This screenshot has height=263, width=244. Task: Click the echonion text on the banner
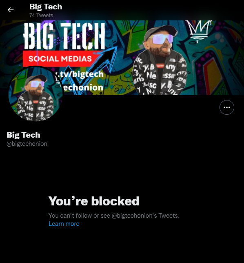83,87
